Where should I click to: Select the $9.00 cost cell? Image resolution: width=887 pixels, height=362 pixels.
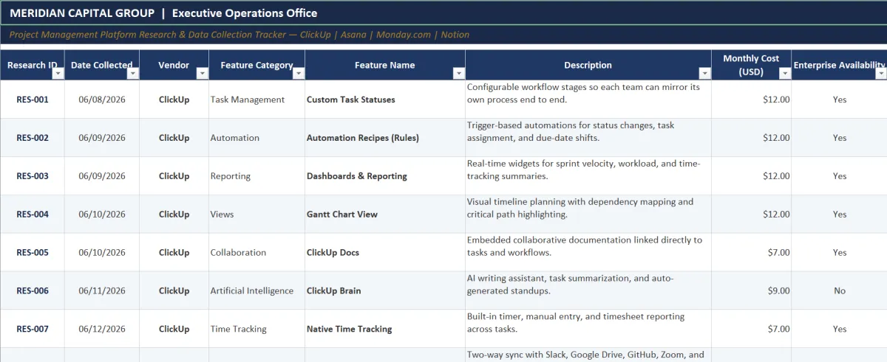[752, 291]
